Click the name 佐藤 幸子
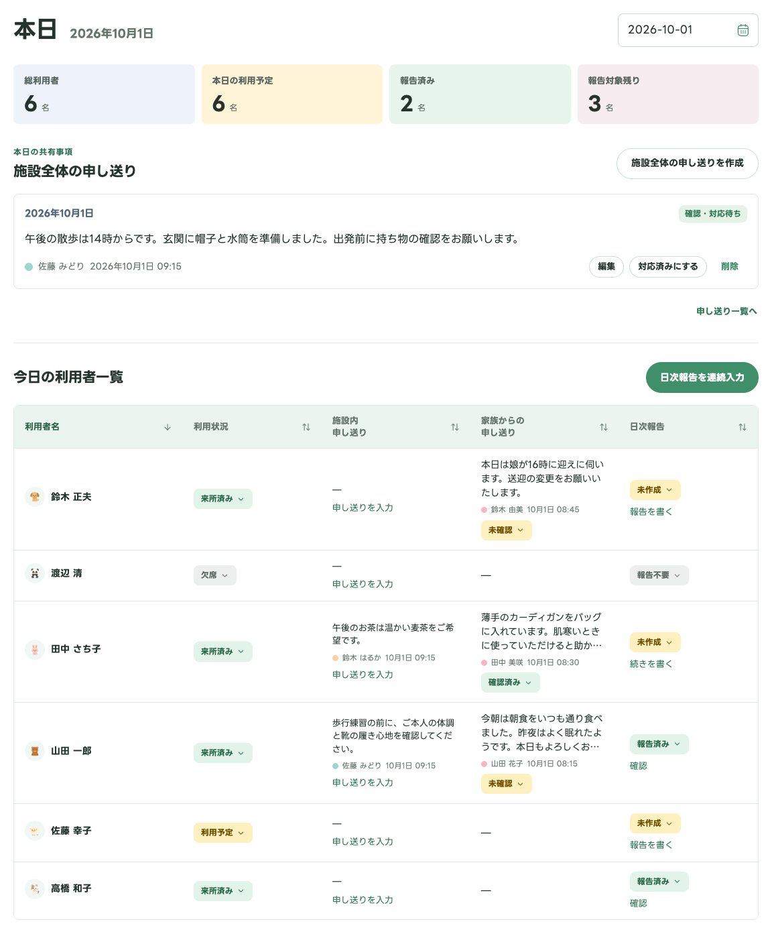 click(71, 831)
